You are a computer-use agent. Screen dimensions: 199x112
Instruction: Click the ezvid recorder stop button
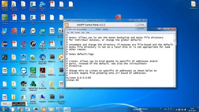point(19,104)
